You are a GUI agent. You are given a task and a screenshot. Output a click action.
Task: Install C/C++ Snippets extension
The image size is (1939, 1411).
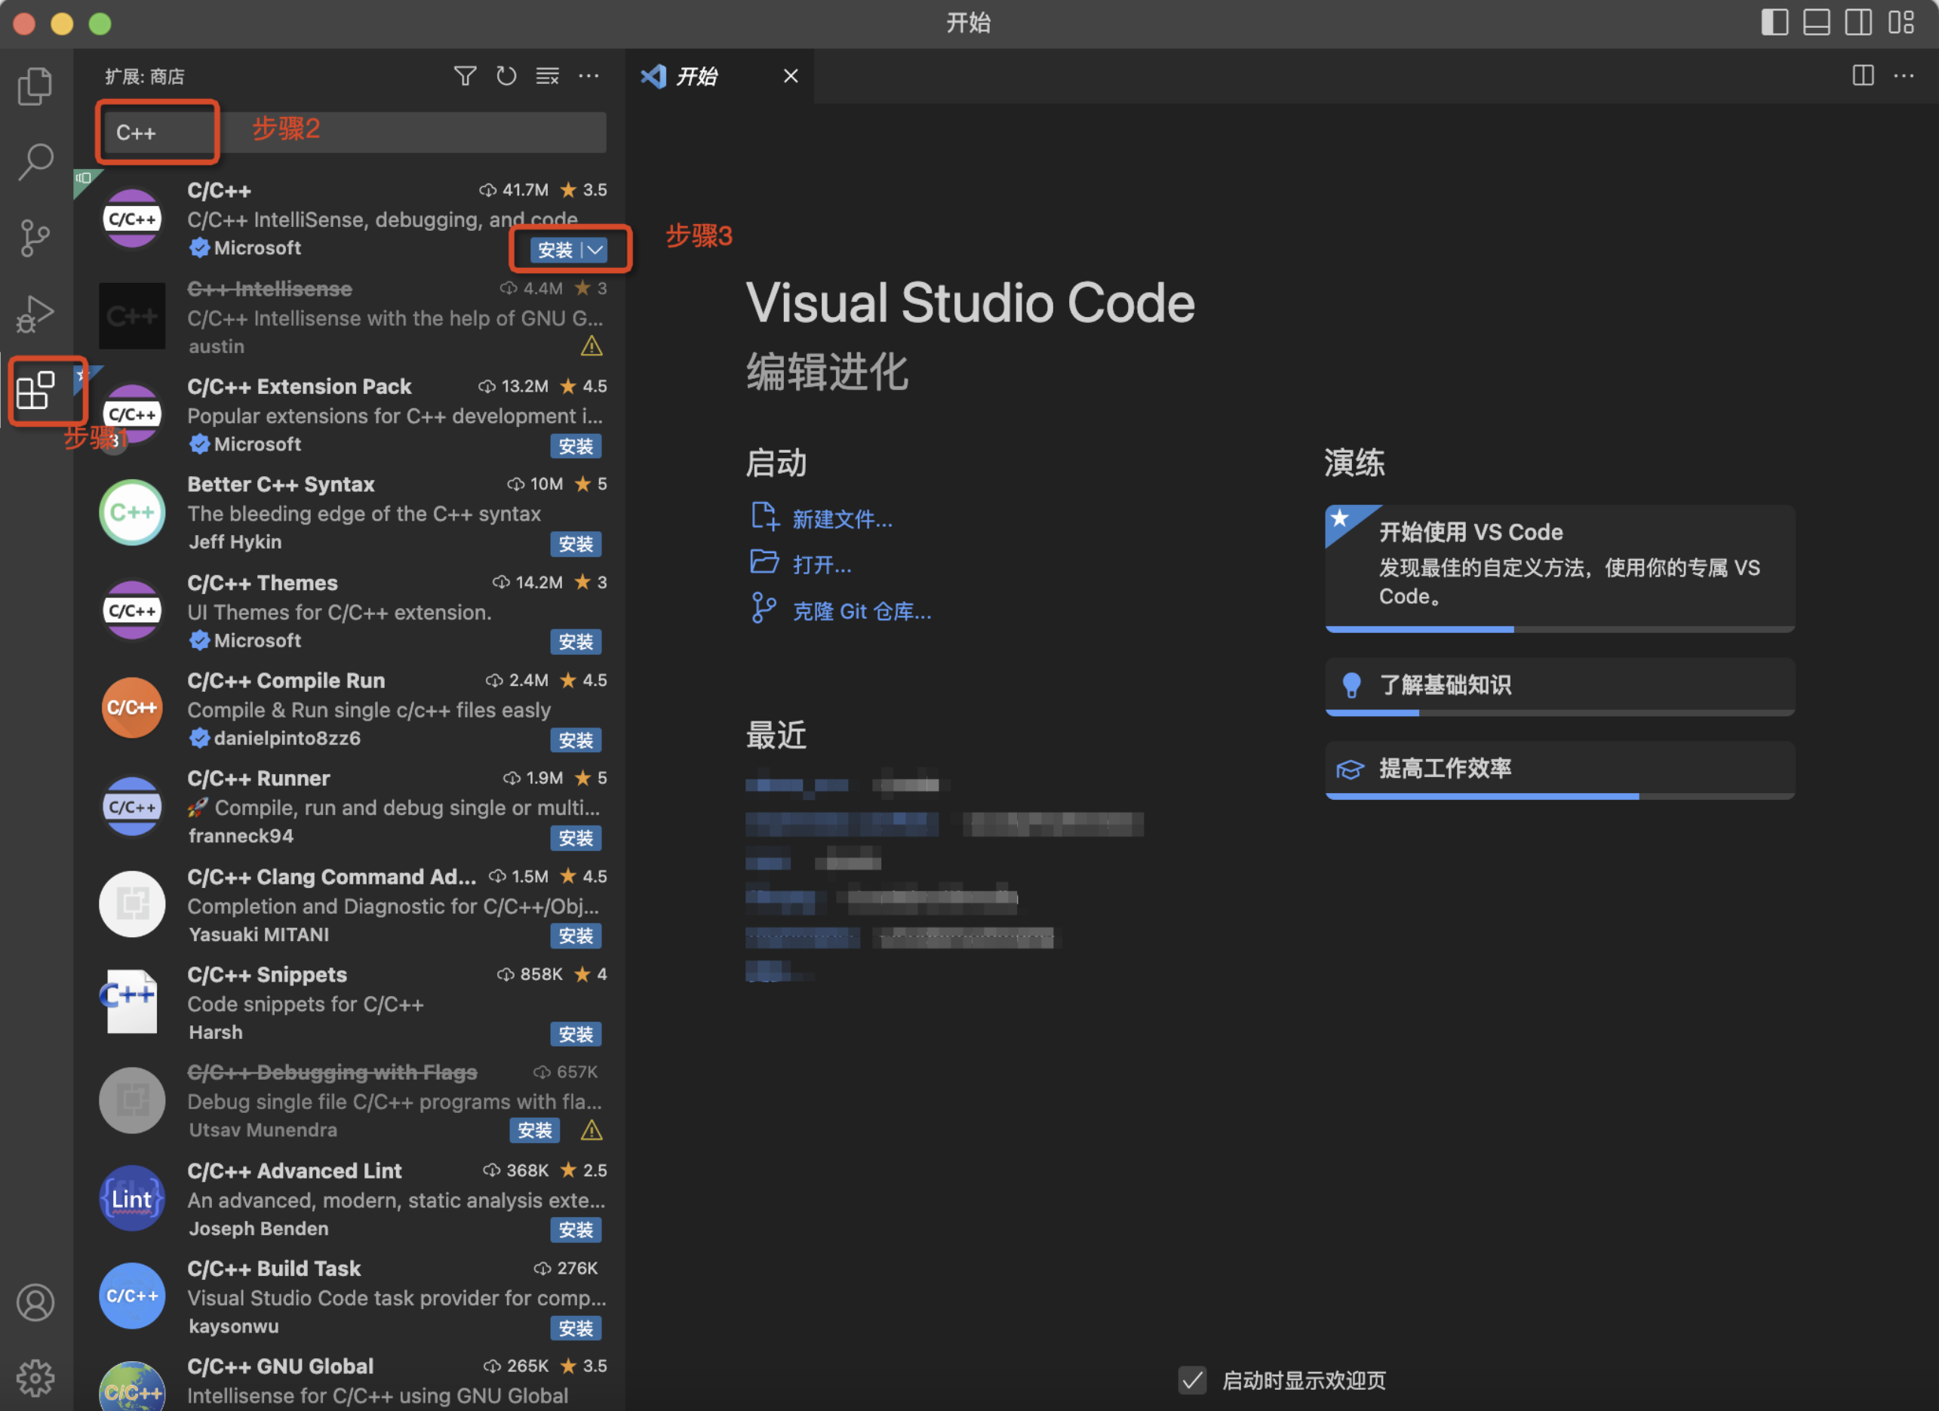[576, 1034]
